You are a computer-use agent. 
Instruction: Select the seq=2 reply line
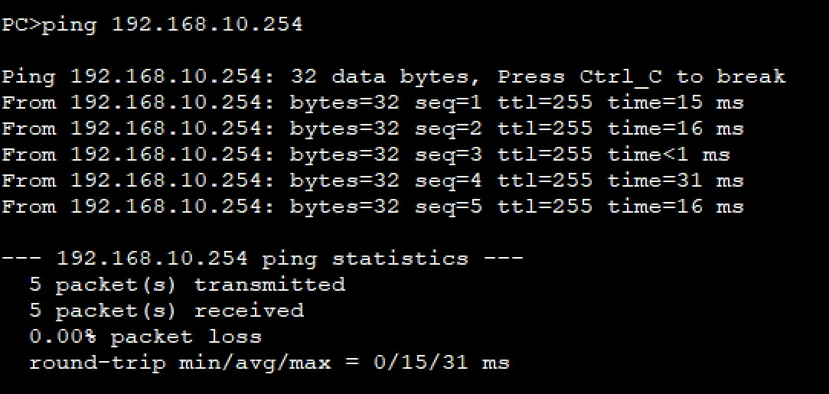point(372,129)
